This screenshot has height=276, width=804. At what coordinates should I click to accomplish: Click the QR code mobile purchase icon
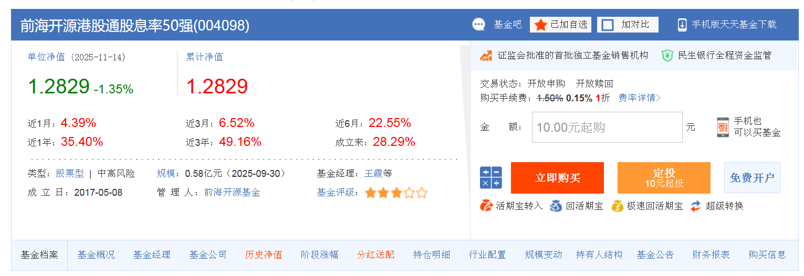tap(723, 128)
